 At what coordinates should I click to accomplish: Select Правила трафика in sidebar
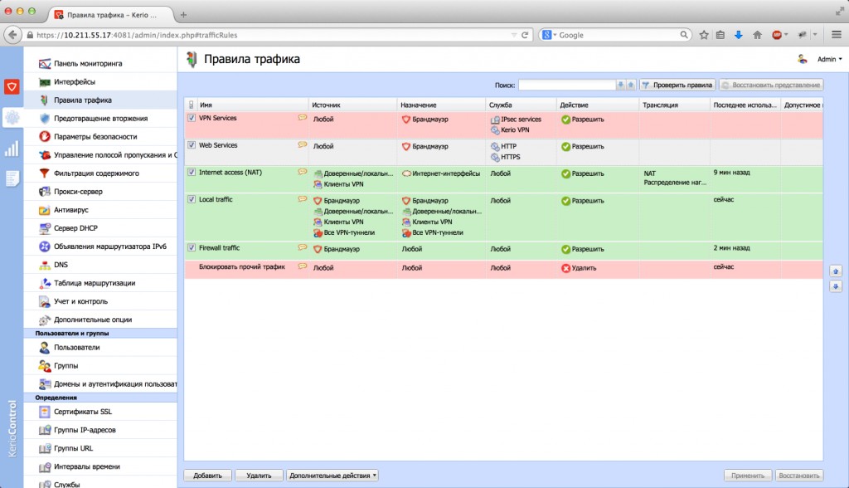pos(100,100)
